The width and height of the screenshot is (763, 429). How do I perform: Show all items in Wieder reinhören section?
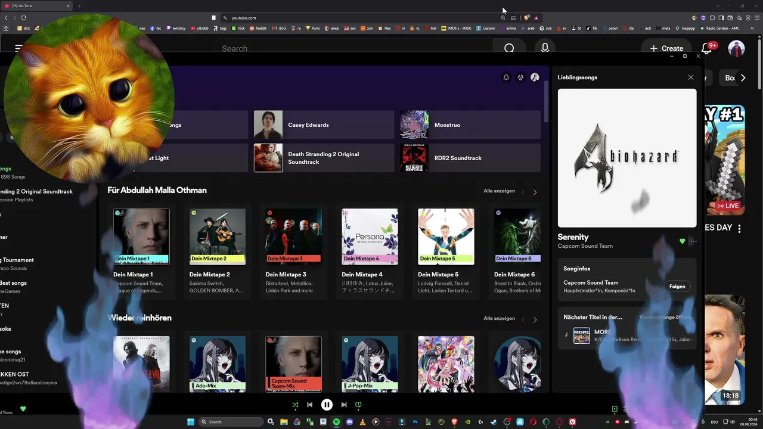click(499, 319)
